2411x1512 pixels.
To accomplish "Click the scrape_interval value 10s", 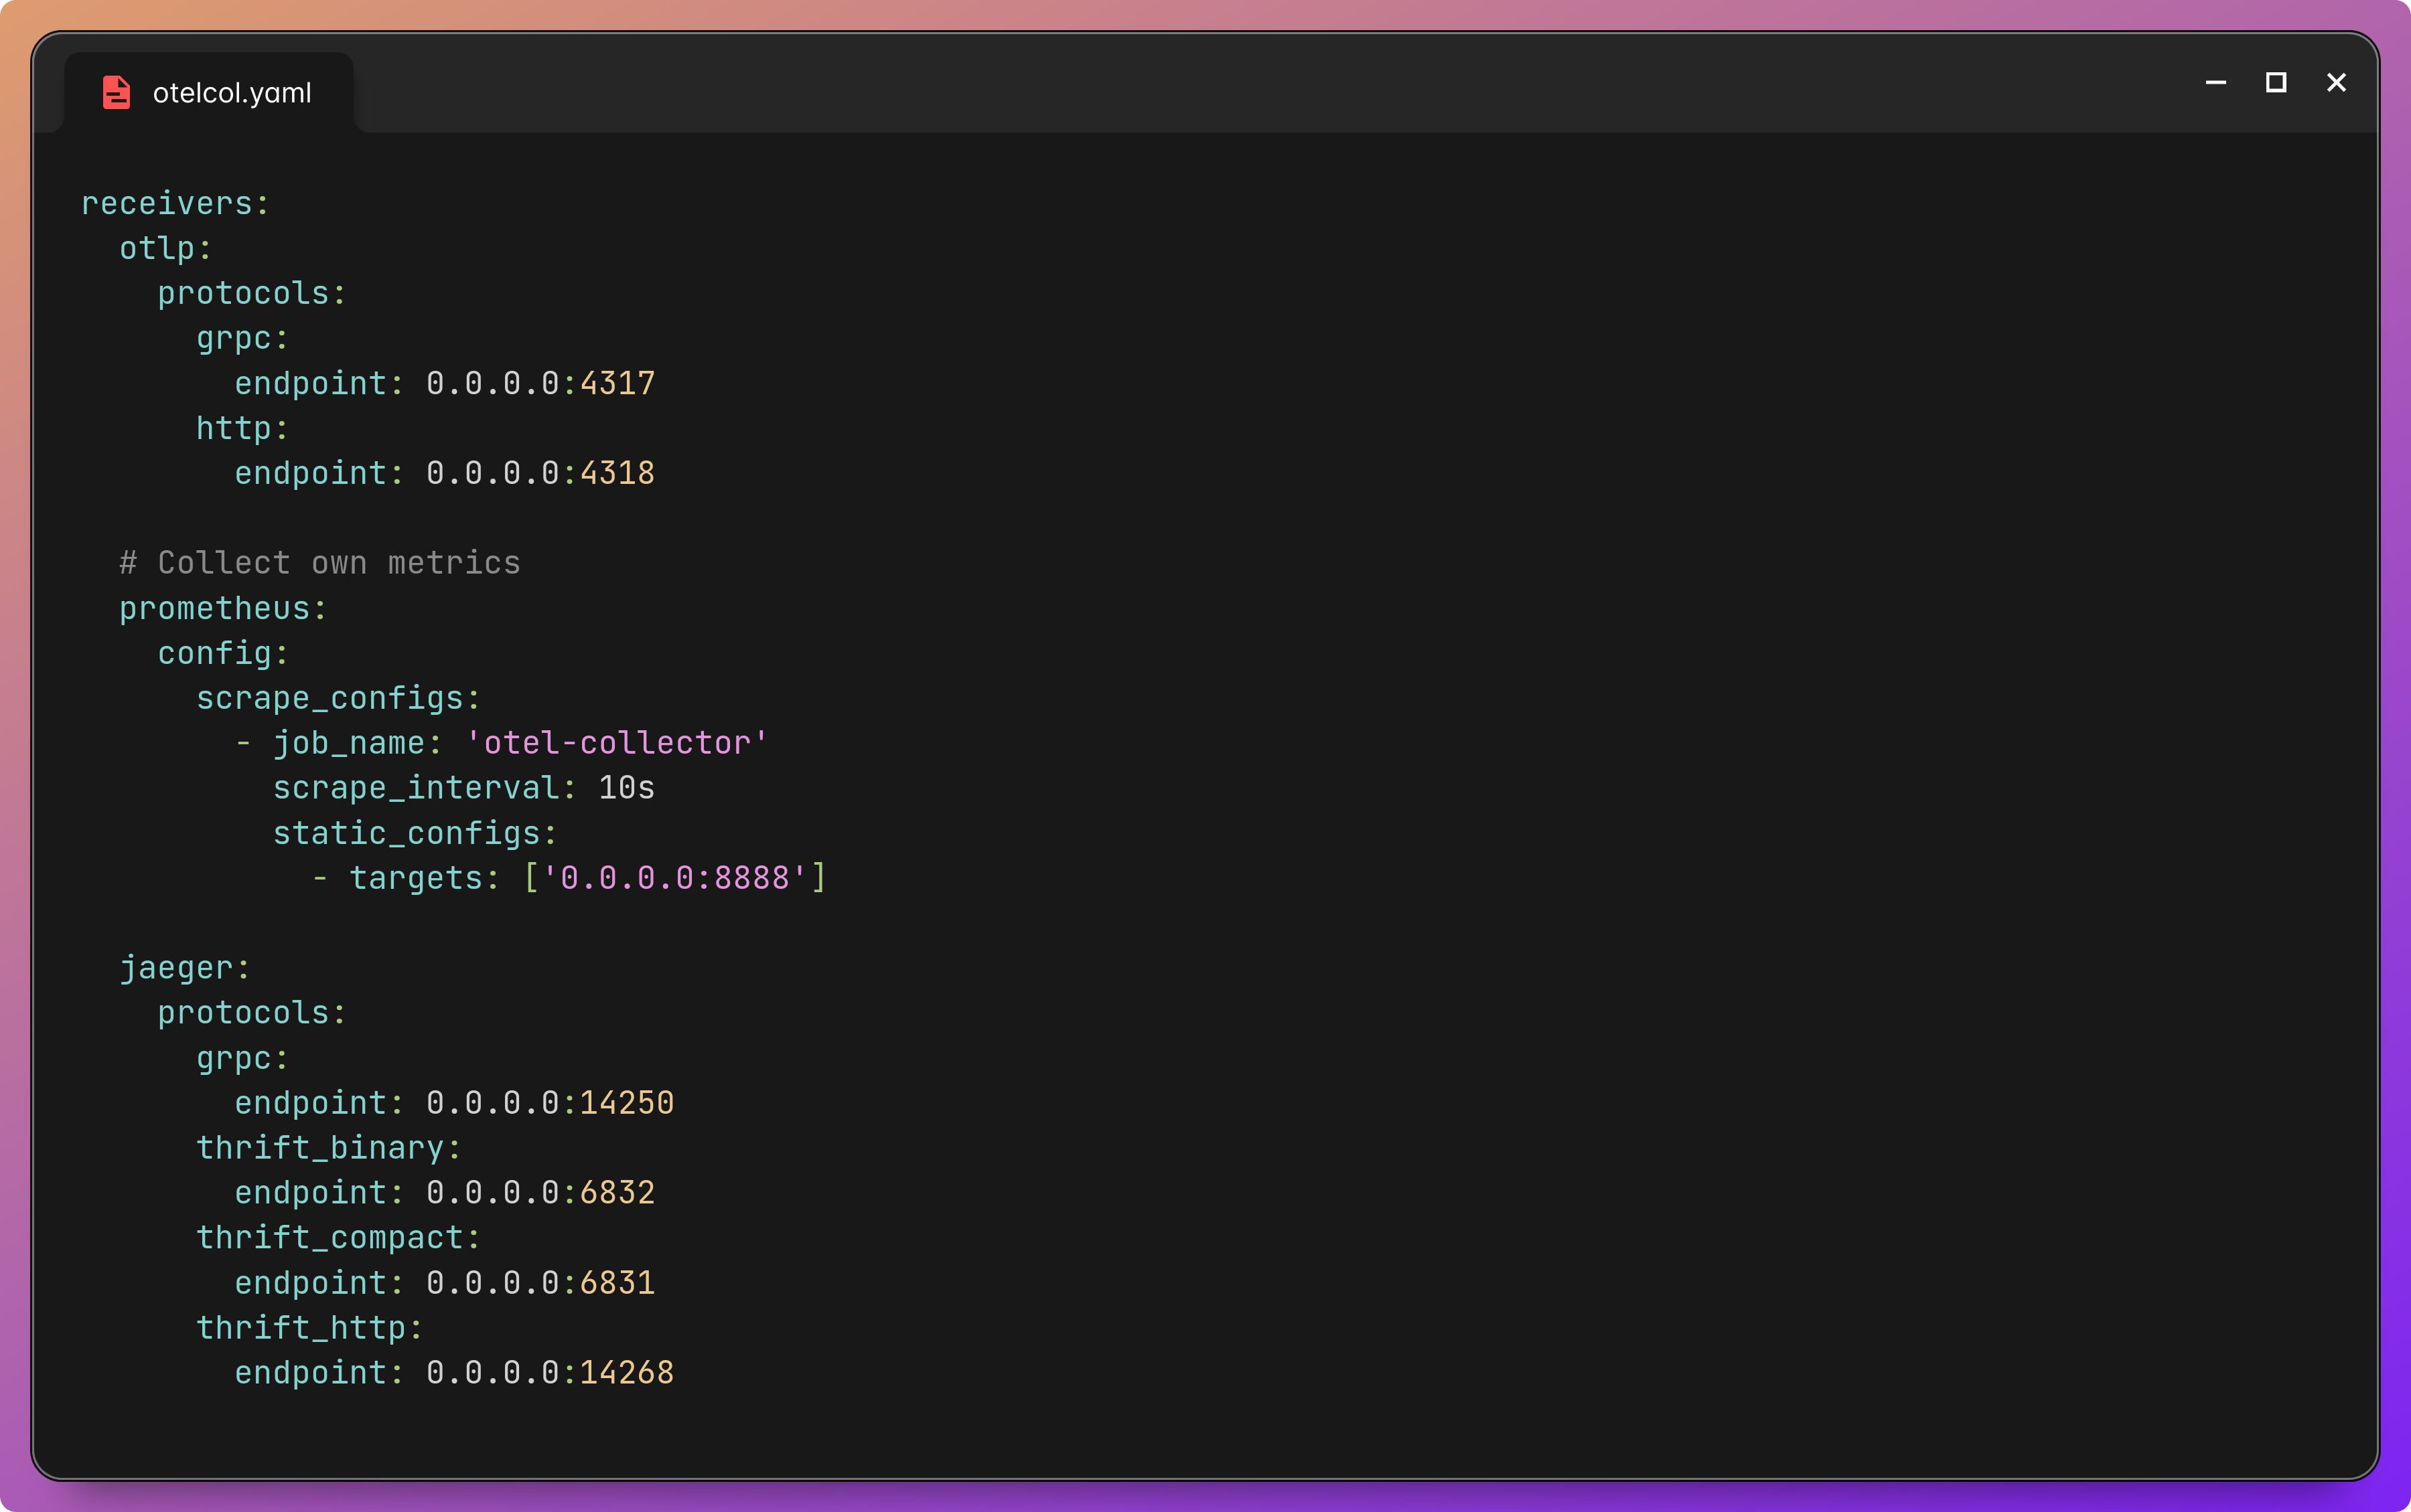I will [x=624, y=787].
